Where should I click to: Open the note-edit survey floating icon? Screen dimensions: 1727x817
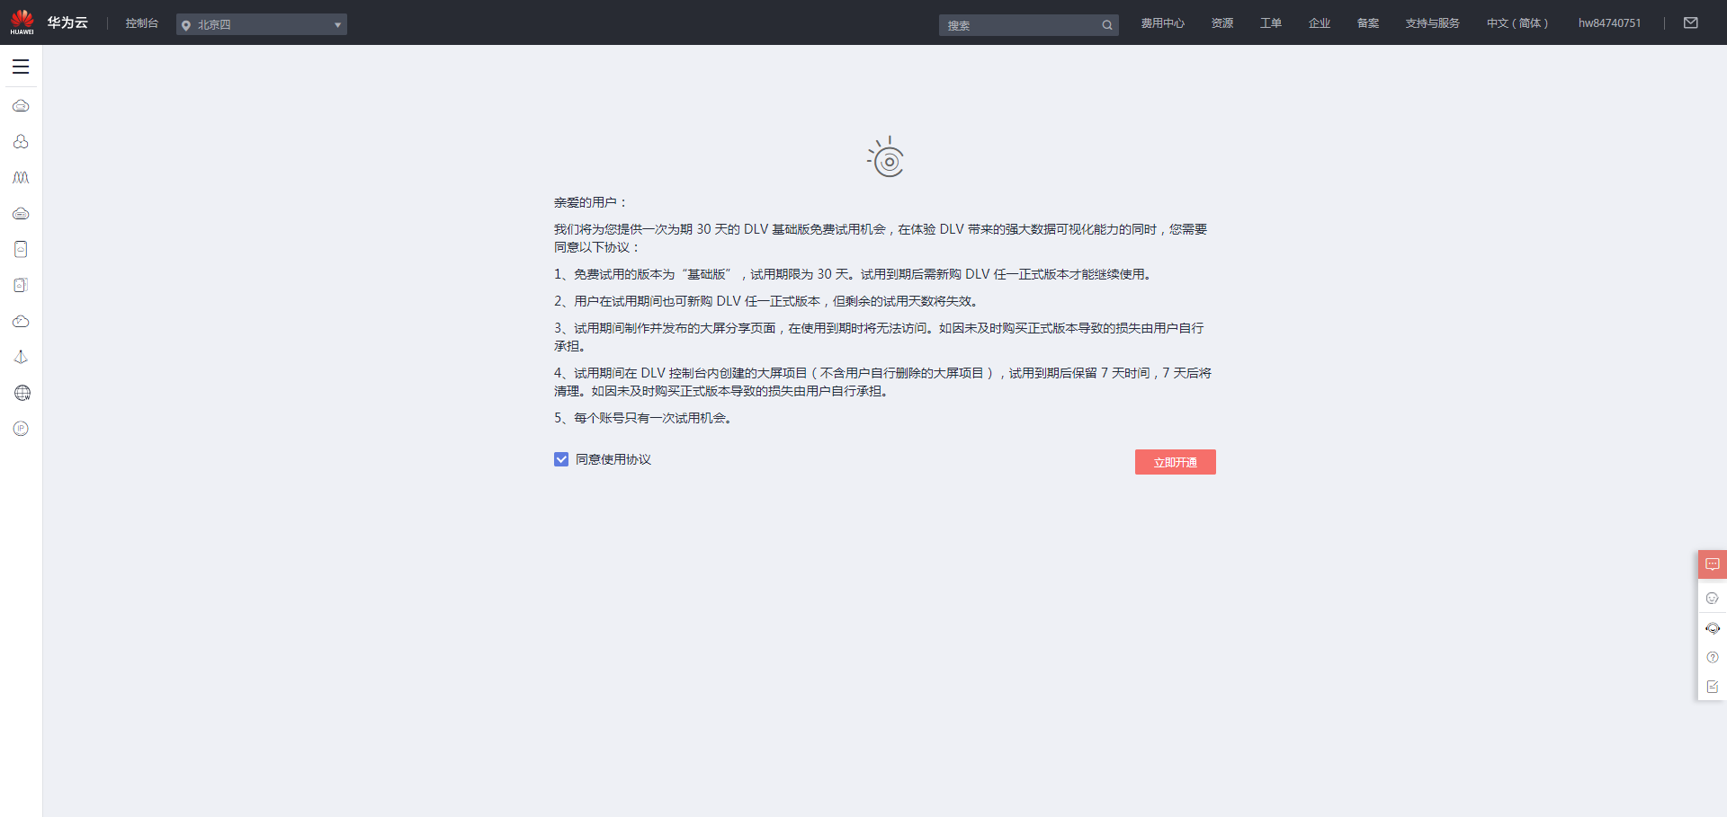pos(1713,687)
